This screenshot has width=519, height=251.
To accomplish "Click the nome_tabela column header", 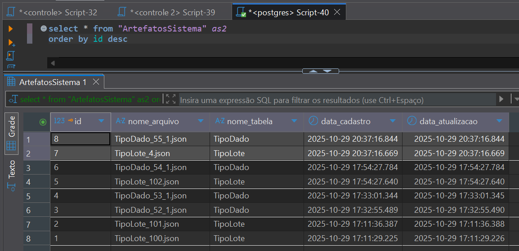I will point(250,121).
